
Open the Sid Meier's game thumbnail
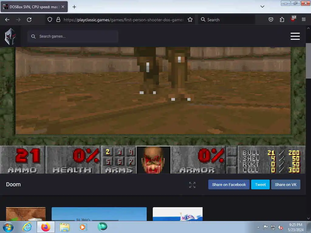99,214
